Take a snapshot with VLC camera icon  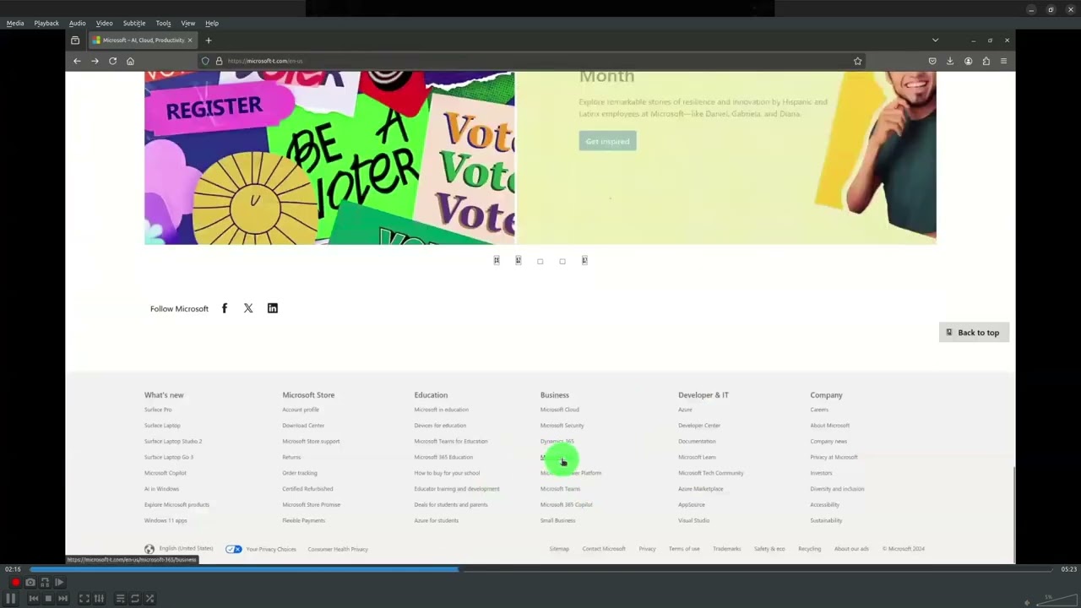pyautogui.click(x=30, y=582)
